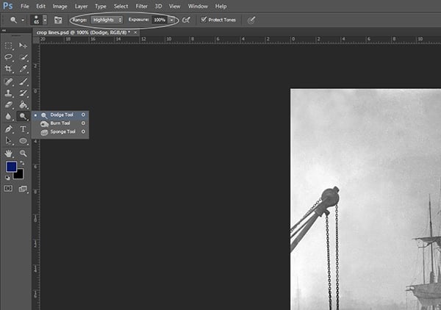441x310 pixels.
Task: Select the Healing Brush tool
Action: pyautogui.click(x=8, y=82)
